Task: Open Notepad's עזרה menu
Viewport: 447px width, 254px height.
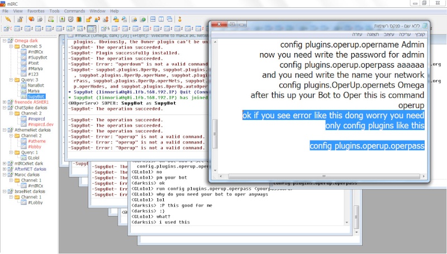Action: point(357,34)
